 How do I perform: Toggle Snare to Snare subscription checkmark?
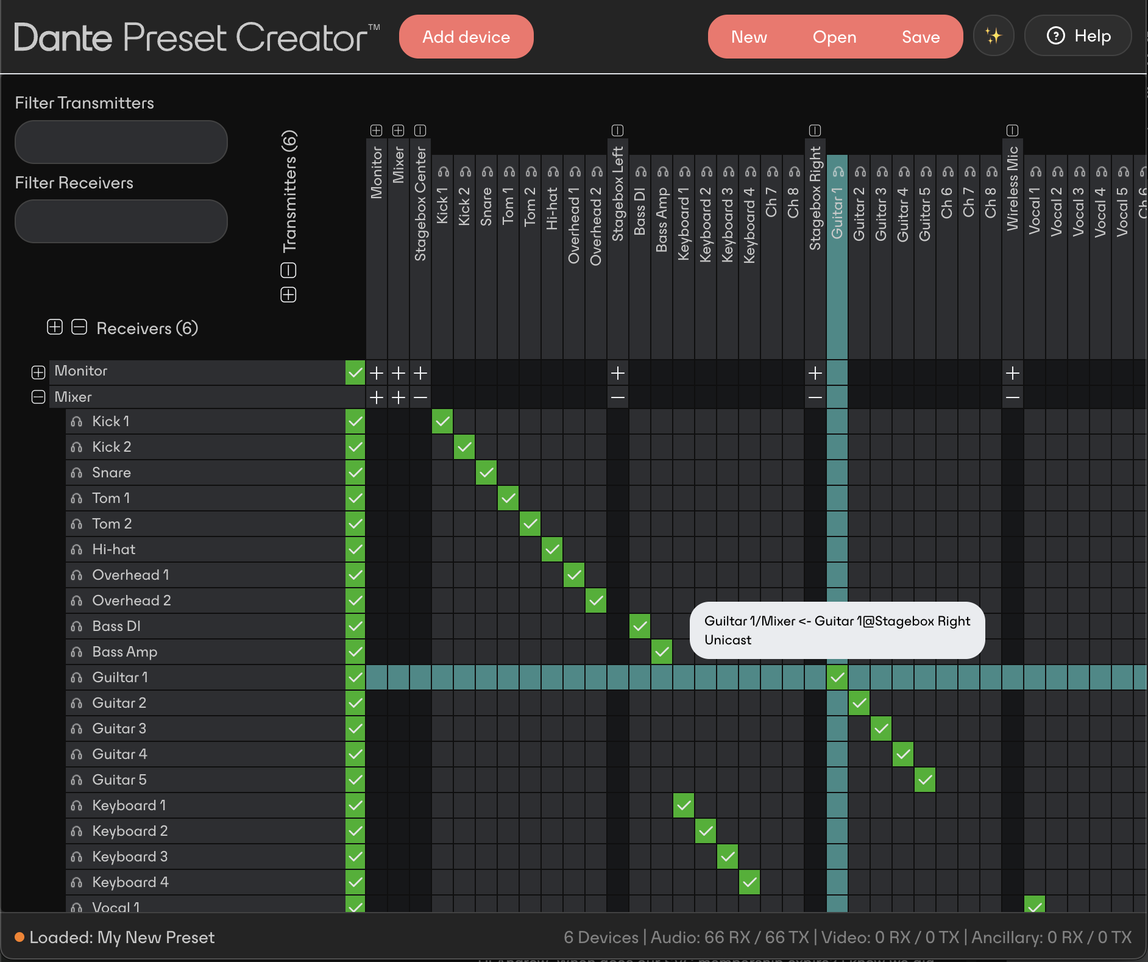click(486, 472)
